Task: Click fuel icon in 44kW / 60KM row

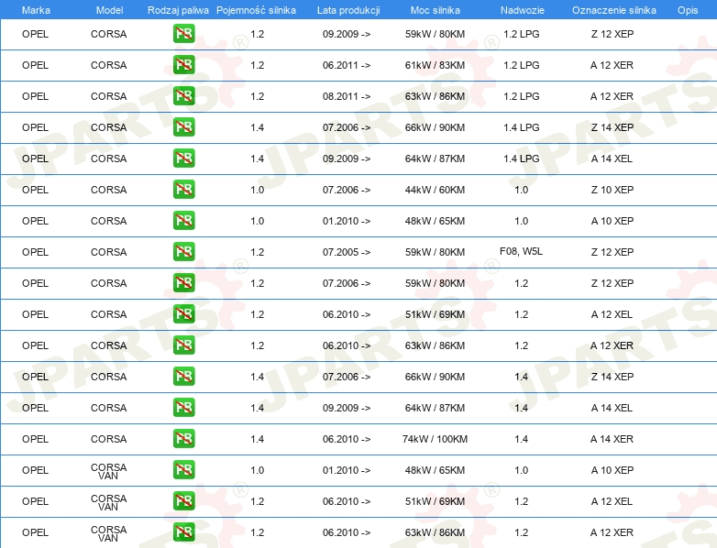Action: (x=183, y=189)
